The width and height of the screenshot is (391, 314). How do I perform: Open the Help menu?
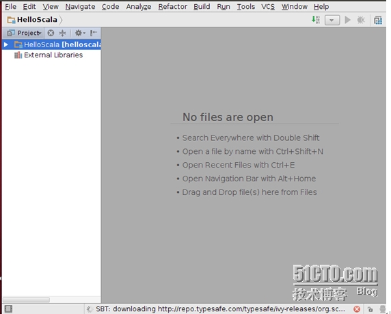[x=321, y=7]
